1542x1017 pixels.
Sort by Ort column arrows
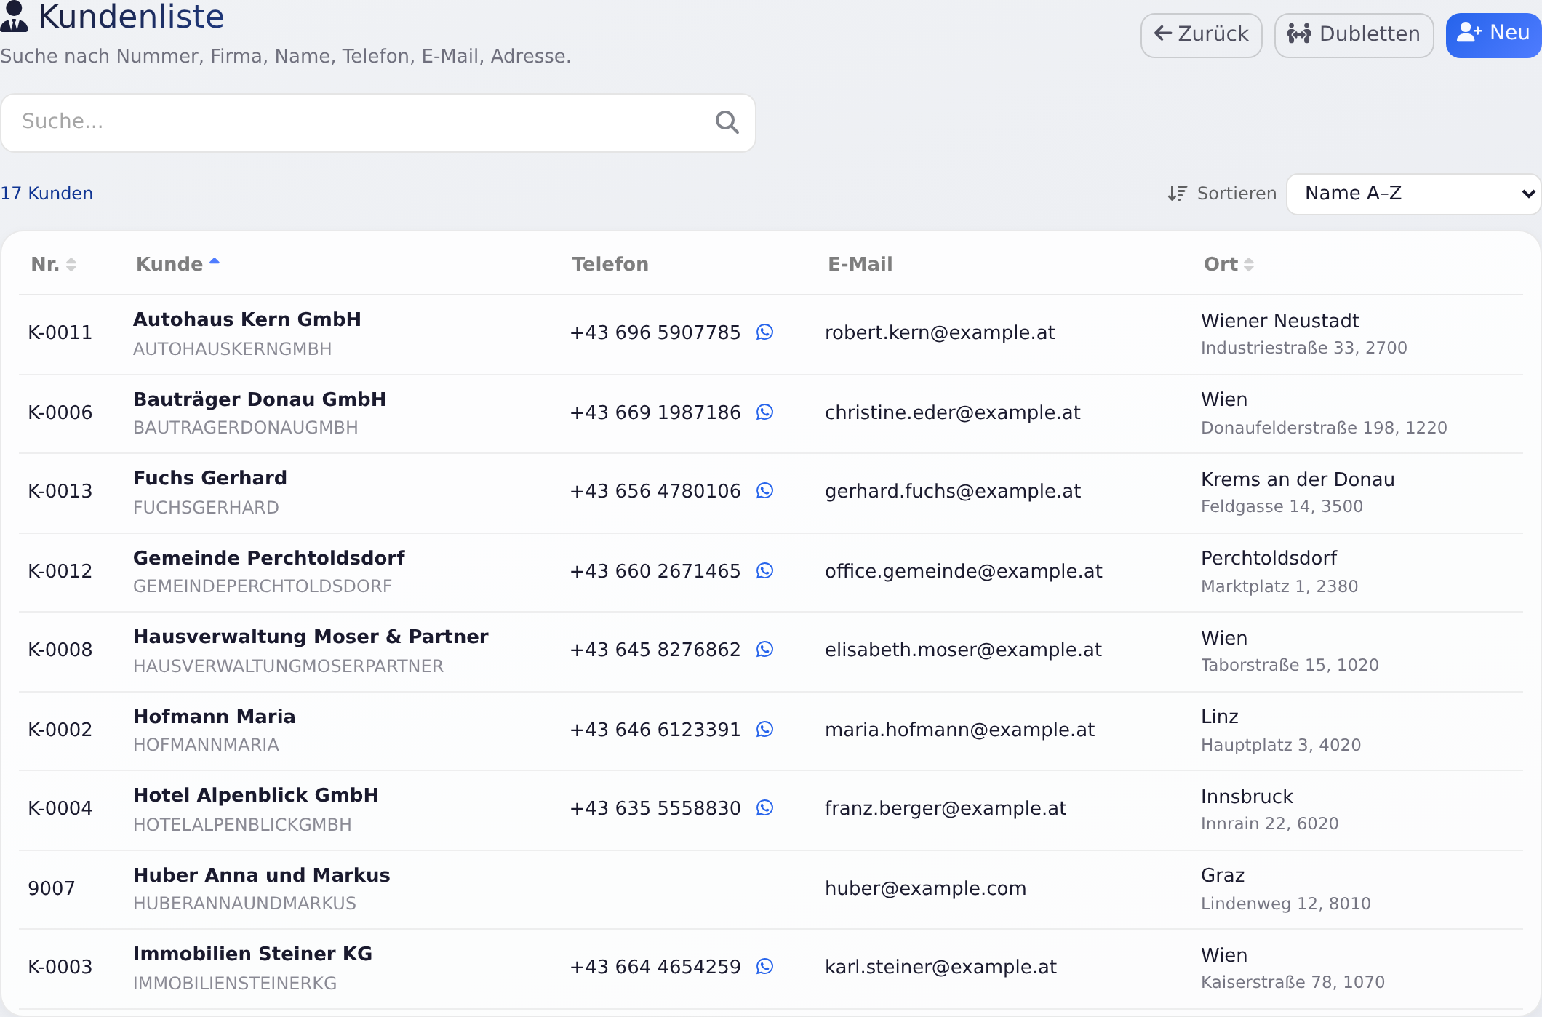[x=1249, y=265]
